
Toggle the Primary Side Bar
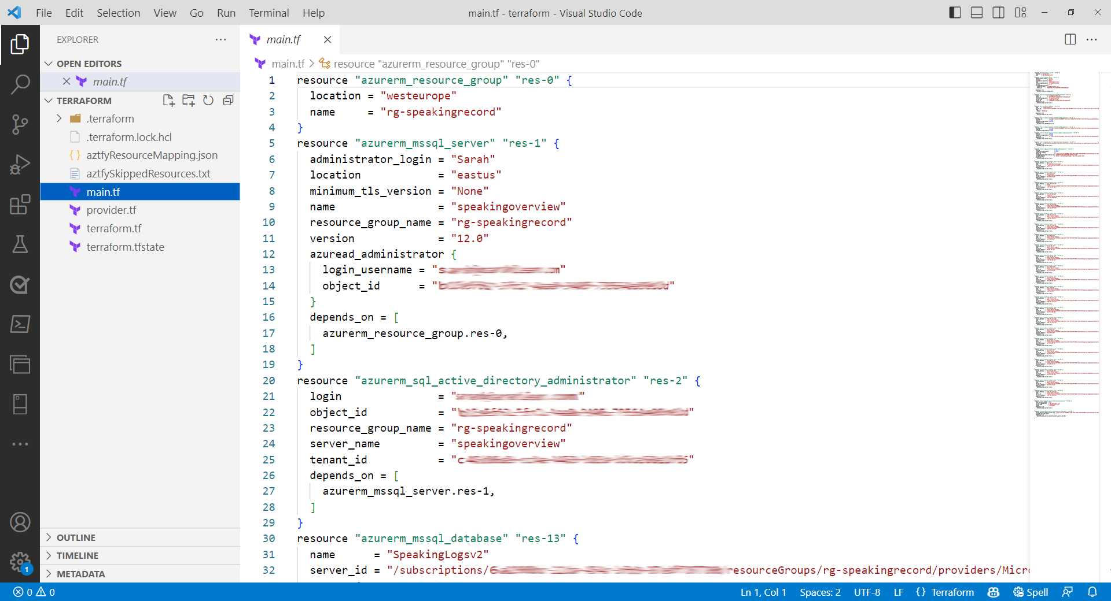coord(955,12)
